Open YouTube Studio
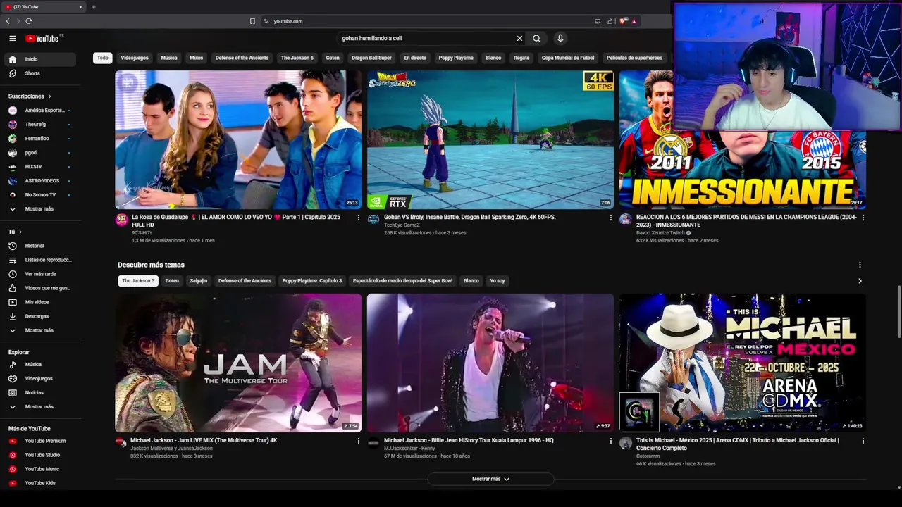This screenshot has height=507, width=902. pos(39,455)
